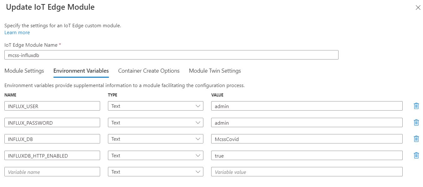The height and width of the screenshot is (187, 423).
Task: Open the type dropdown for INFLUX_DB
Action: coord(155,139)
